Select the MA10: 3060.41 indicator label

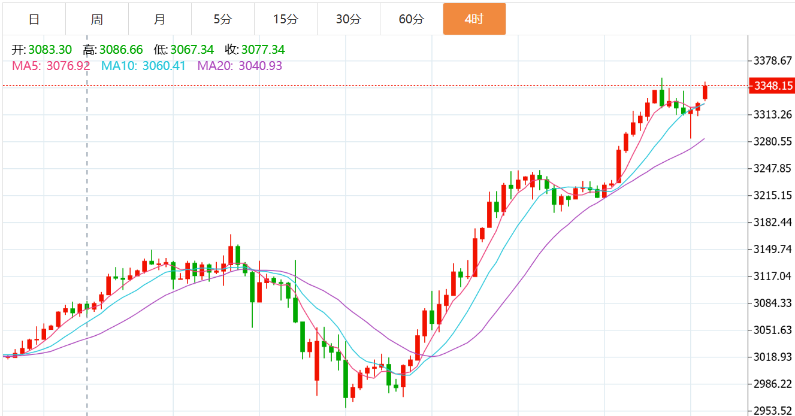(144, 66)
